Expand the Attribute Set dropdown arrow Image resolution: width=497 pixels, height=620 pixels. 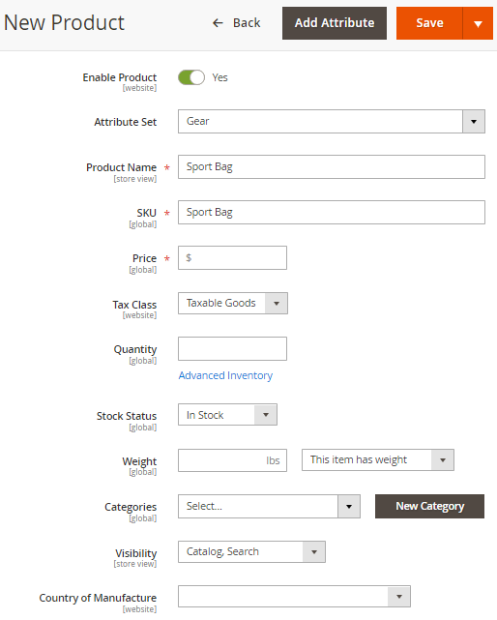474,122
